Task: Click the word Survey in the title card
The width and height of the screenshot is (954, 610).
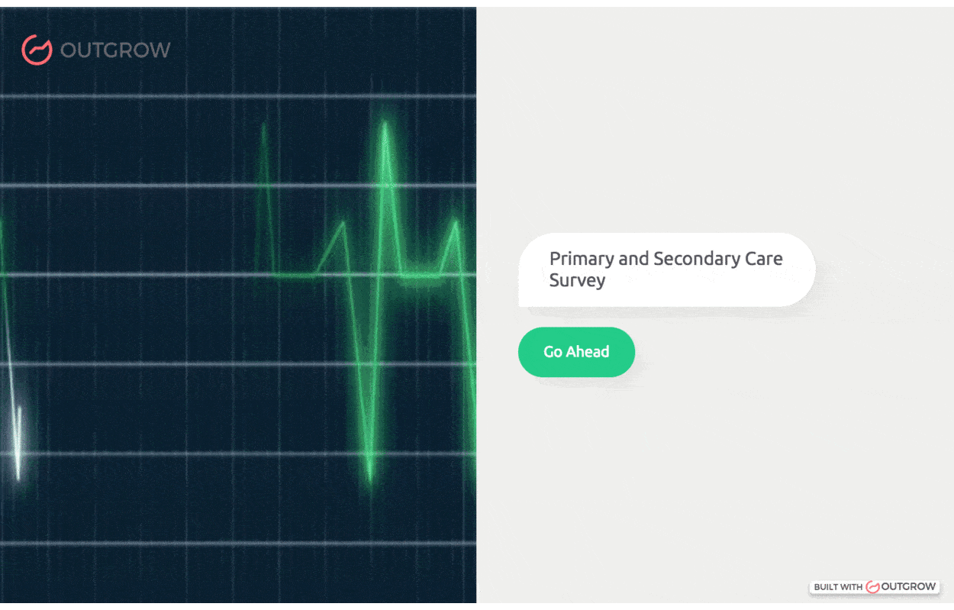Action: tap(577, 280)
